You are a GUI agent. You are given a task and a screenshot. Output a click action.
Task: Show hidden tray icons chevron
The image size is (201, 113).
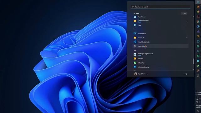pos(197,97)
